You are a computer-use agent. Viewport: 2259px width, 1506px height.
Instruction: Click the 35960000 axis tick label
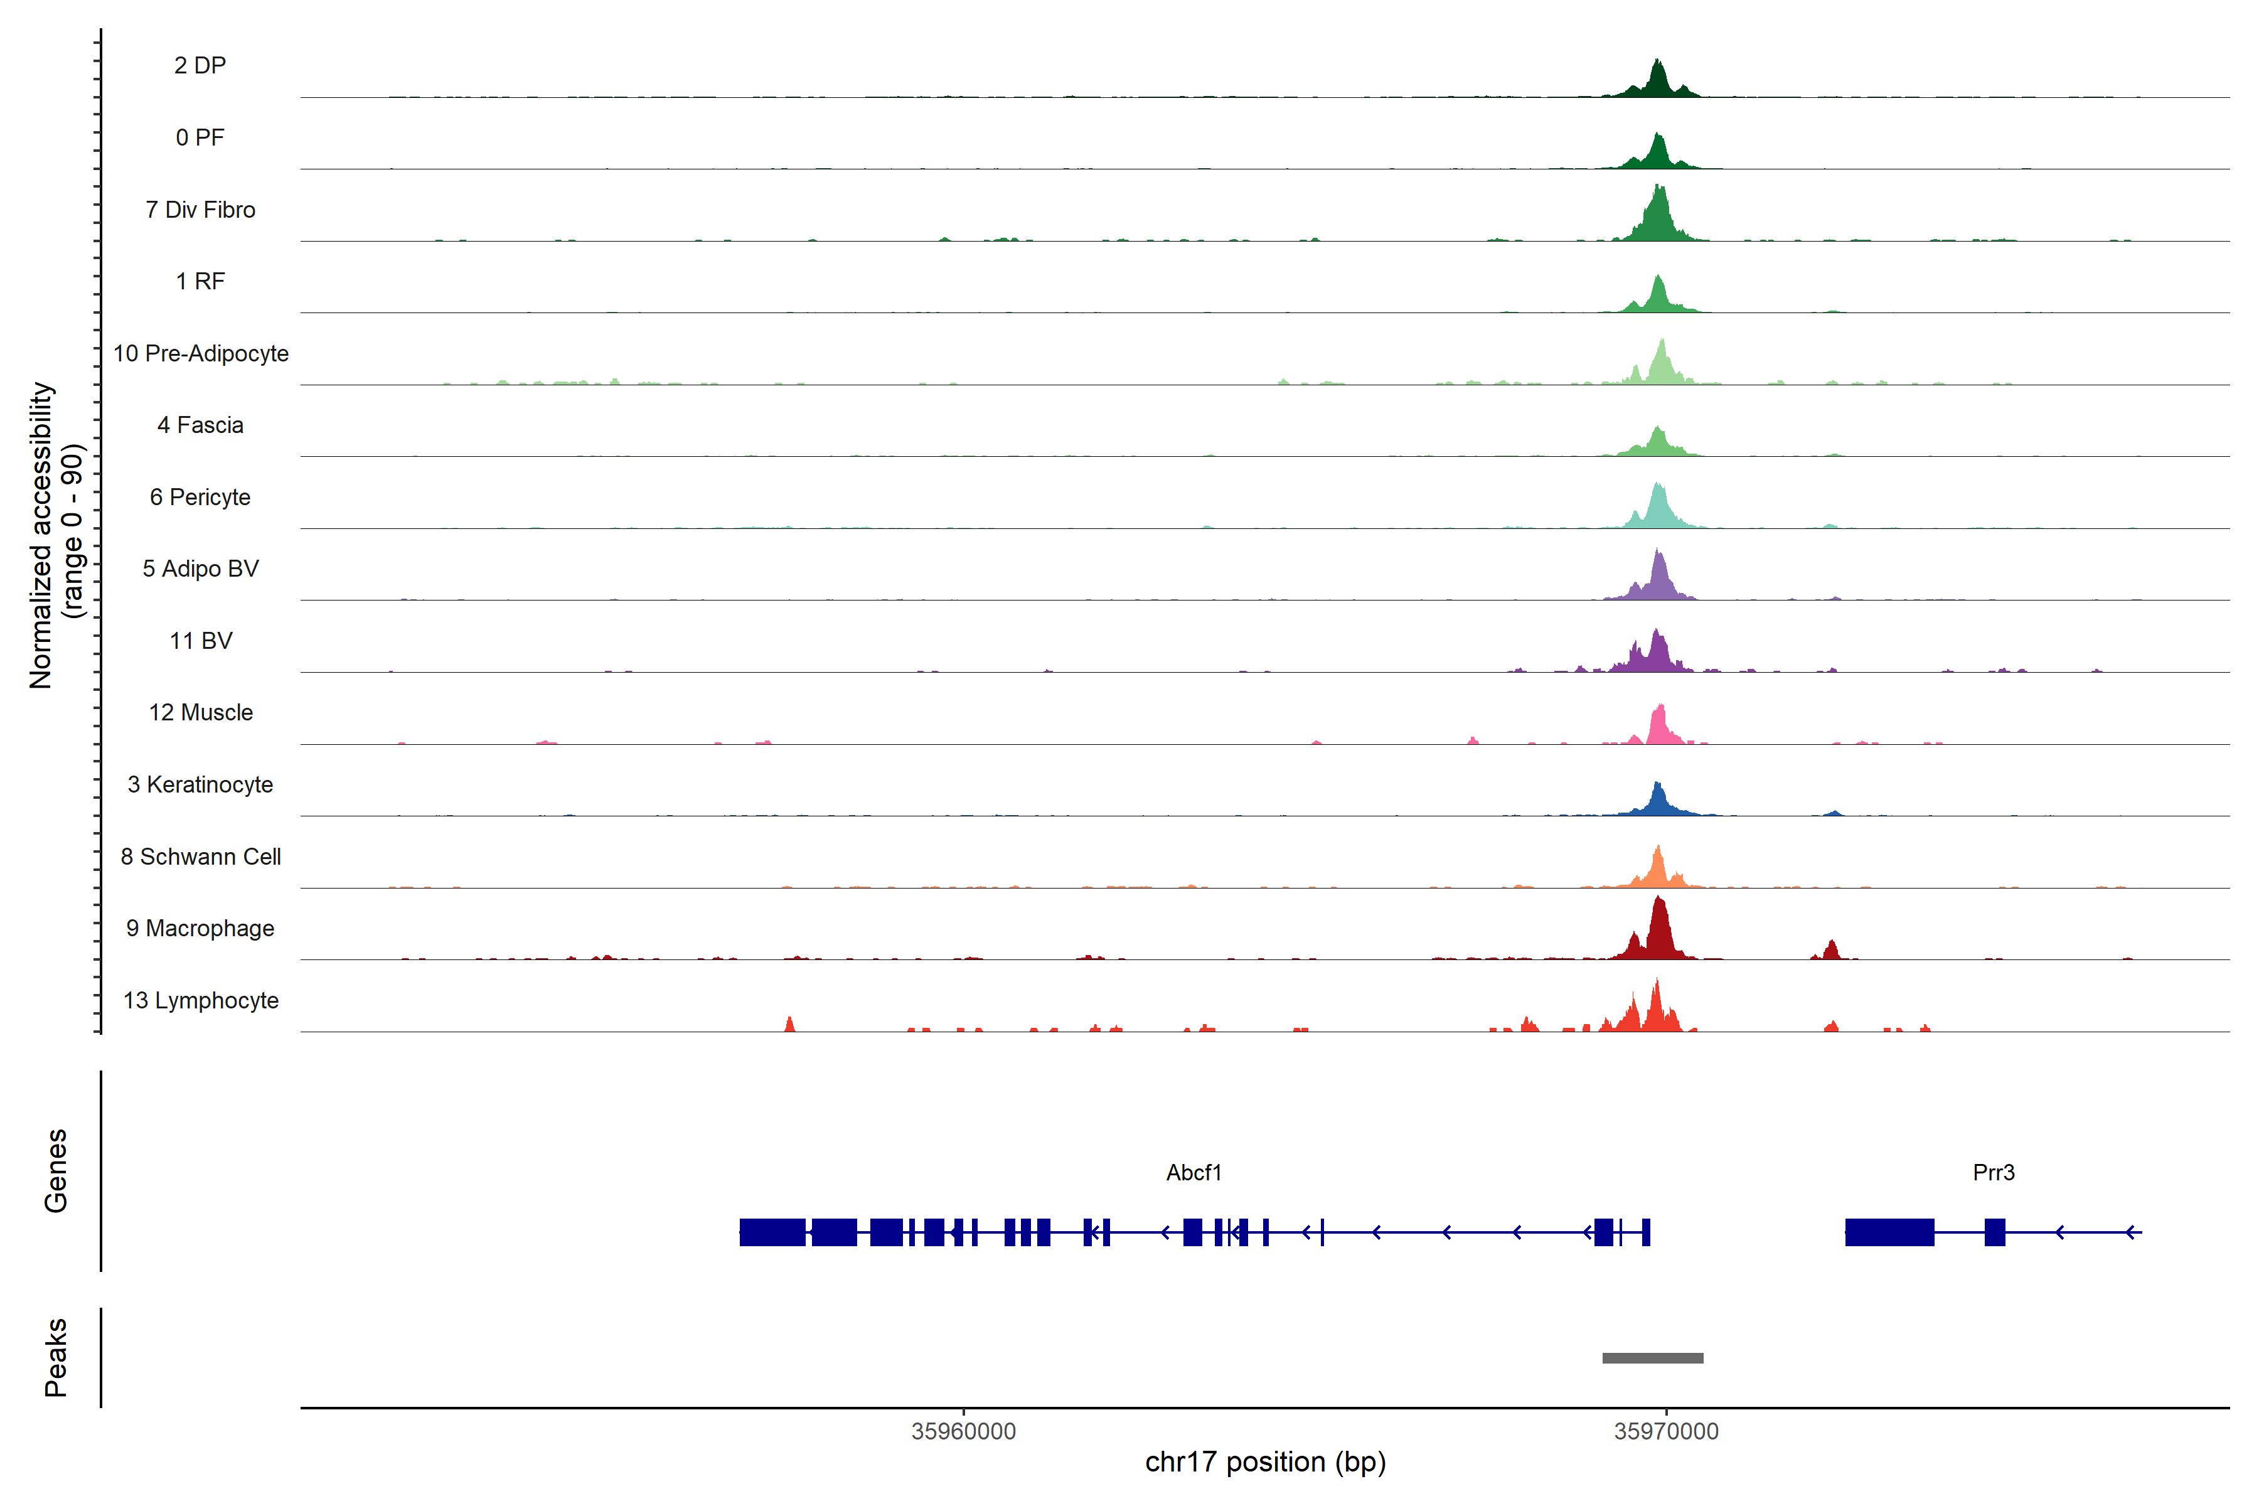(x=963, y=1431)
